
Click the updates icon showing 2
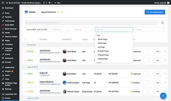click(45, 3)
